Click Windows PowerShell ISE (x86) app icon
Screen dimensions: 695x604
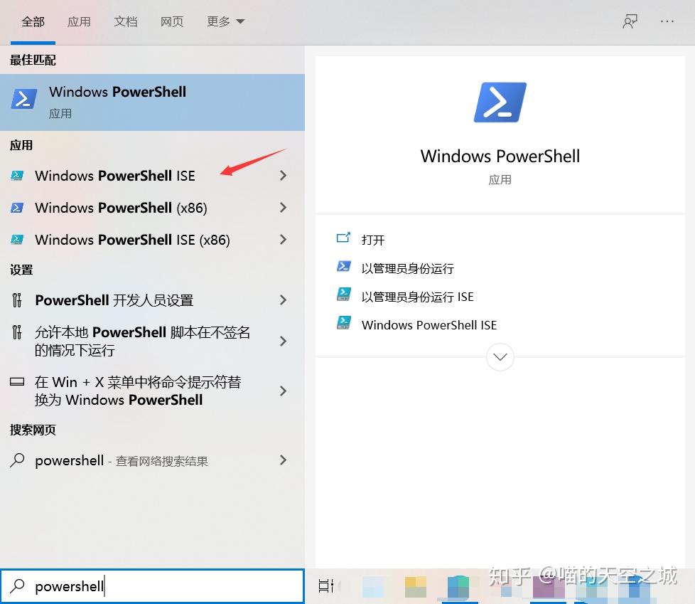click(x=17, y=240)
